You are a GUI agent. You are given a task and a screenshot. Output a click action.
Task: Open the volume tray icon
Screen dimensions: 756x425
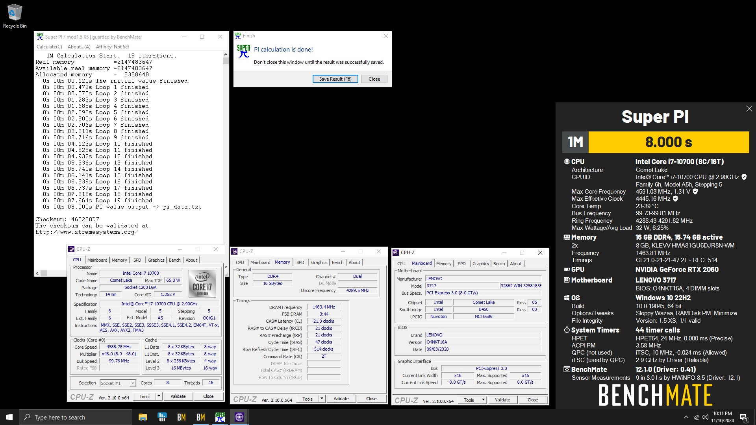point(705,417)
